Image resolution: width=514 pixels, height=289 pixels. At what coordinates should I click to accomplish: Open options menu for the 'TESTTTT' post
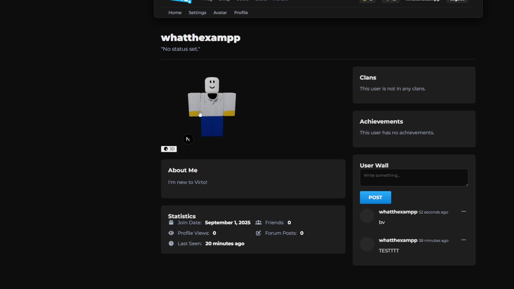tap(463, 240)
